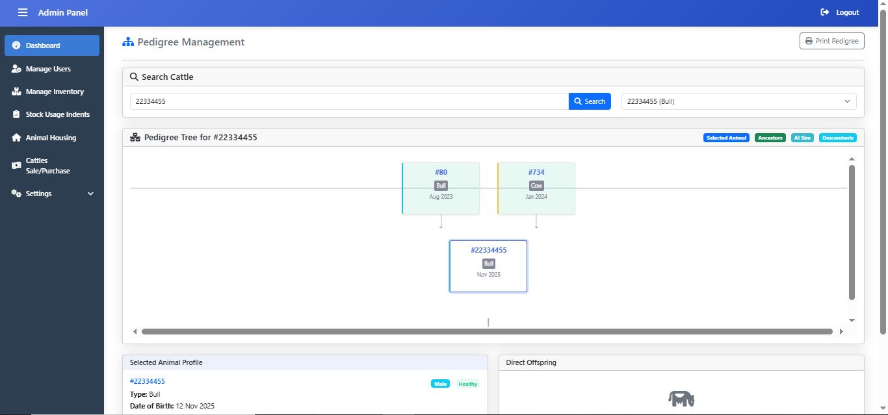
Task: Click the logout arrow icon
Action: click(x=825, y=12)
